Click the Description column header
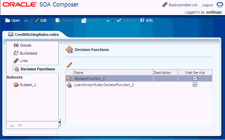This screenshot has height=140, width=225. pos(166,73)
